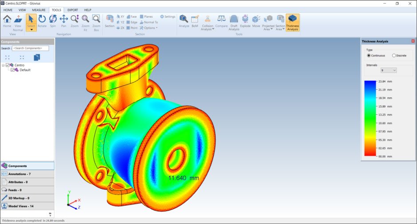Section by Face
This screenshot has height=224, width=417.
132,16
